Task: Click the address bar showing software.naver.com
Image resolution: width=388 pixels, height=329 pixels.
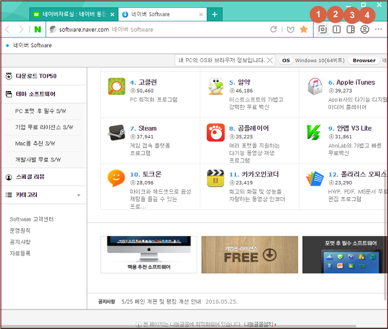Action: coord(158,30)
